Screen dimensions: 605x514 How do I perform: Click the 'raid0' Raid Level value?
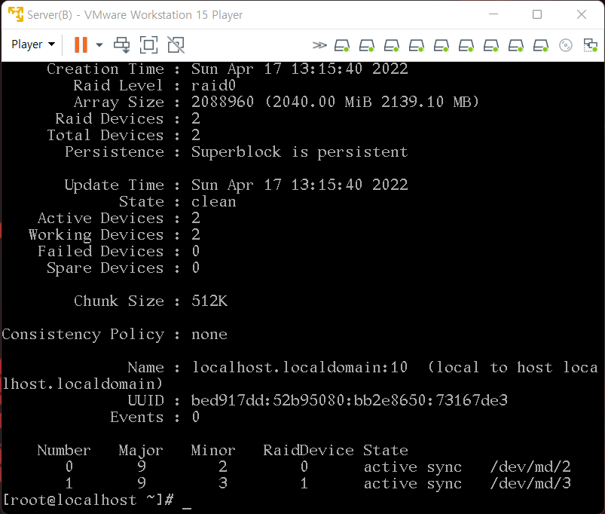[x=213, y=86]
